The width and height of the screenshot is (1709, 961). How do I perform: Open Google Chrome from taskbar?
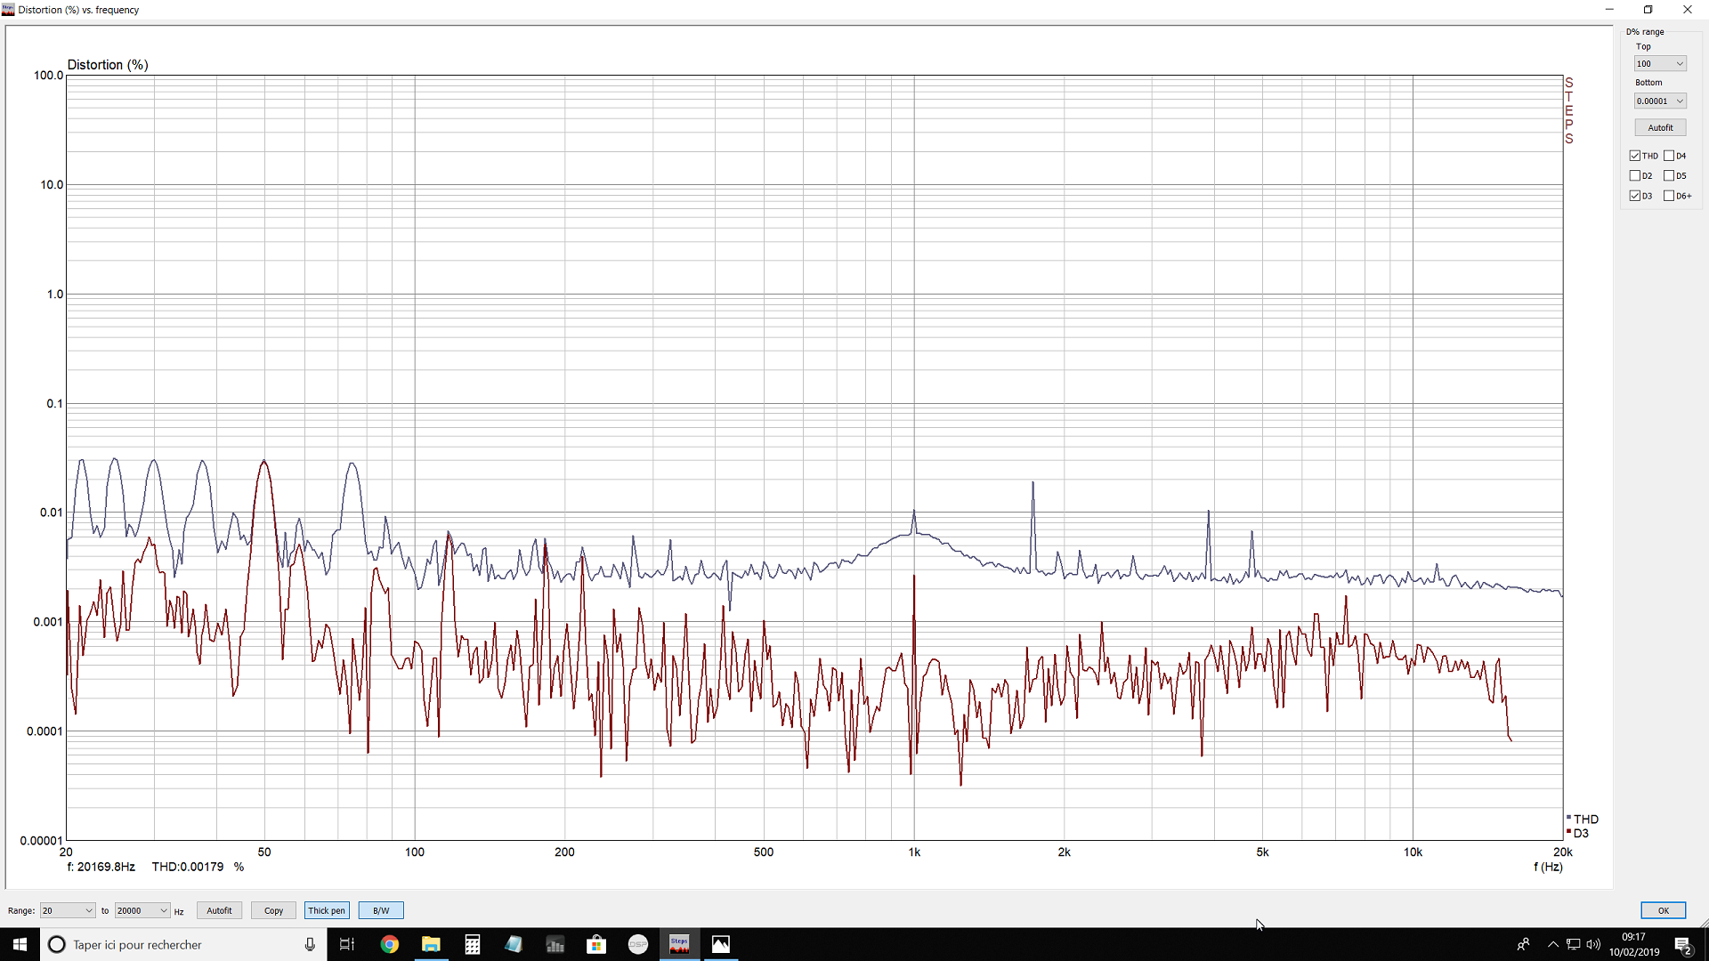click(x=389, y=944)
